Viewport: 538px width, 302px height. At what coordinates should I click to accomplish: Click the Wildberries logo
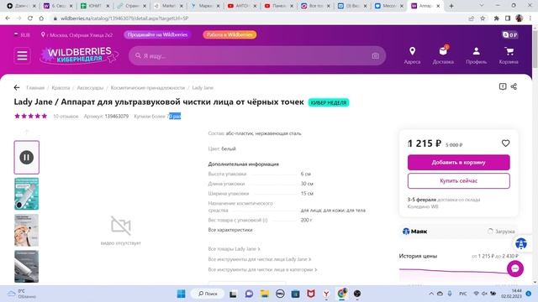coord(79,55)
